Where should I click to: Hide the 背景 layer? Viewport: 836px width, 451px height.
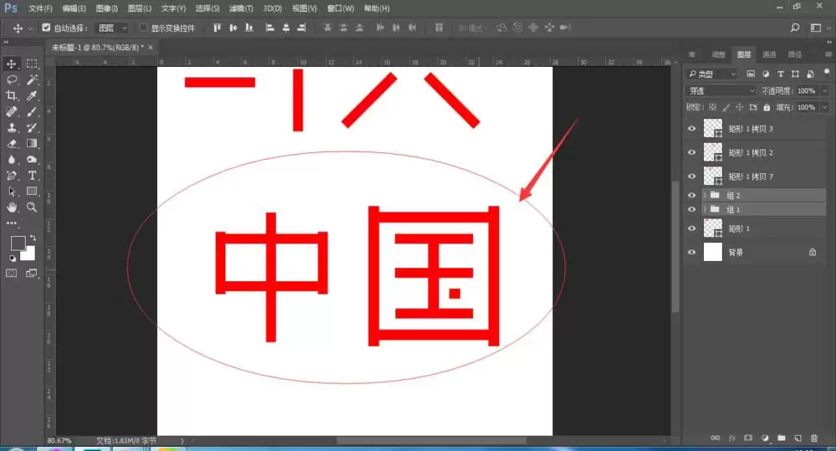pos(692,252)
